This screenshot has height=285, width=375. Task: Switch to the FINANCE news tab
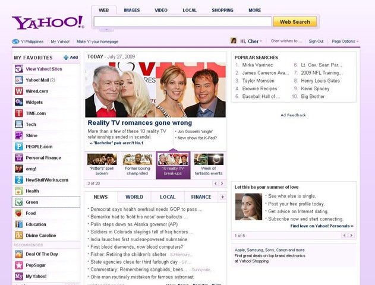coord(201,197)
